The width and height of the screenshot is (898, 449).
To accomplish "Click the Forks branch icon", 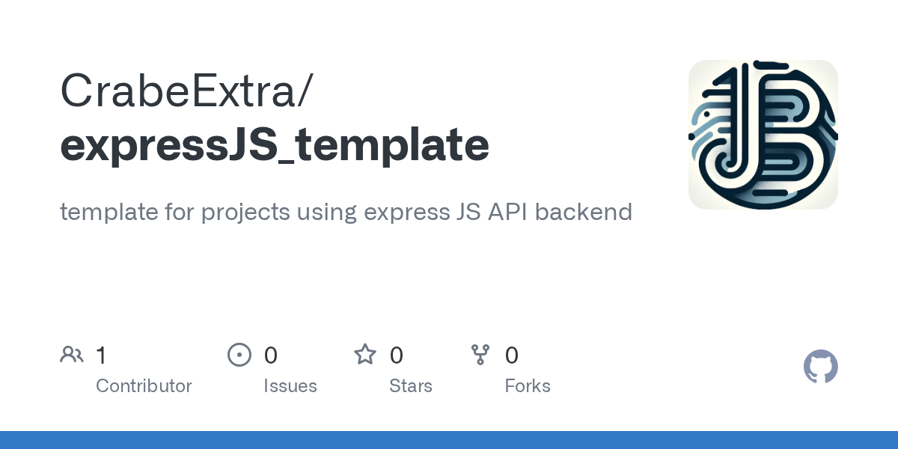I will (480, 355).
